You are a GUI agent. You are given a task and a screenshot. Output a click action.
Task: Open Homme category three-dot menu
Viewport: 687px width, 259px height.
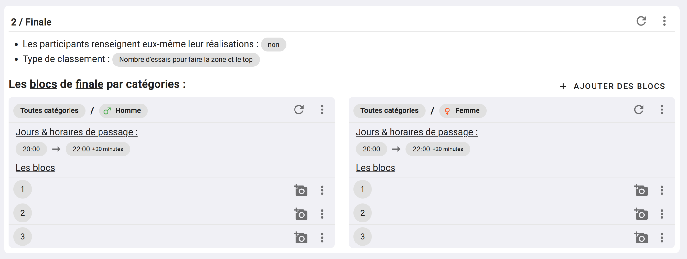[x=322, y=110]
